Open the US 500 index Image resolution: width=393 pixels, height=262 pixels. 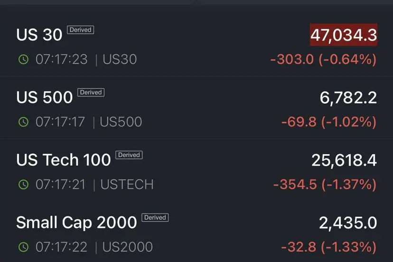[x=45, y=97]
